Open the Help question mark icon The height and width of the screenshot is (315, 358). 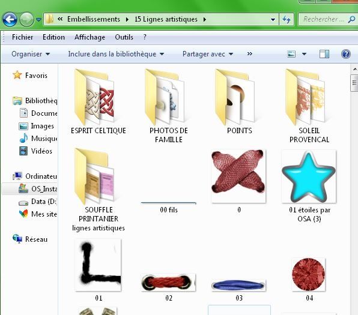(345, 54)
